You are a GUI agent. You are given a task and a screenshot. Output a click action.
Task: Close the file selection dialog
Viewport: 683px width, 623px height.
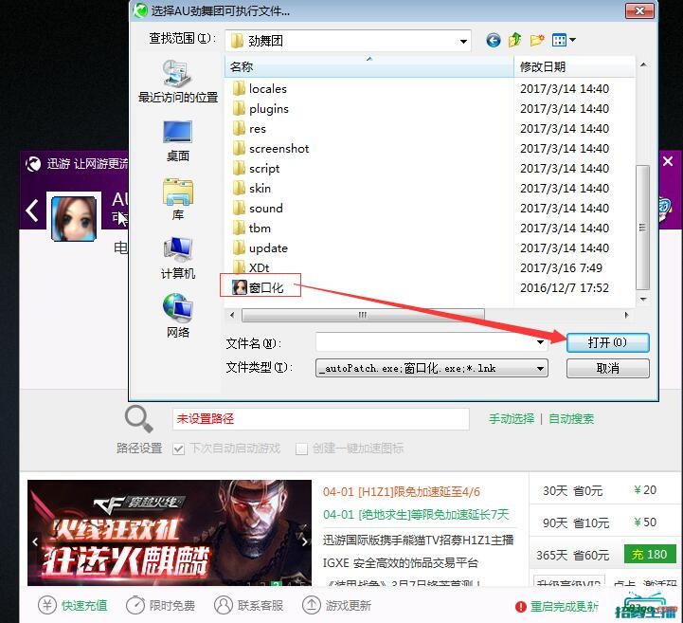[639, 10]
